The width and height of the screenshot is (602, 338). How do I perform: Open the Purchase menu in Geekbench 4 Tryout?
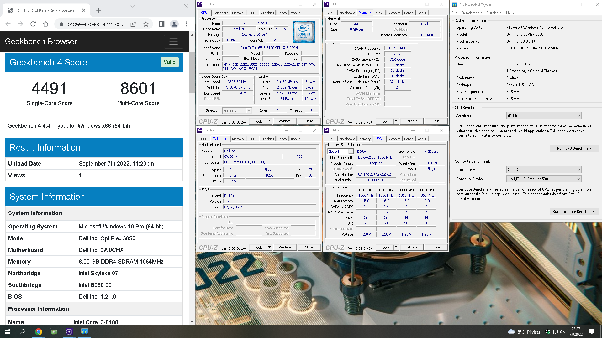coord(494,13)
